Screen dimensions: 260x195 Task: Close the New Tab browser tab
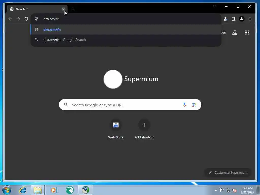63,9
